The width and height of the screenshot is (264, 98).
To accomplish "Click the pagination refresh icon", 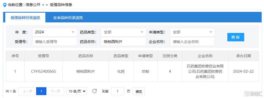I will (x=95, y=91).
